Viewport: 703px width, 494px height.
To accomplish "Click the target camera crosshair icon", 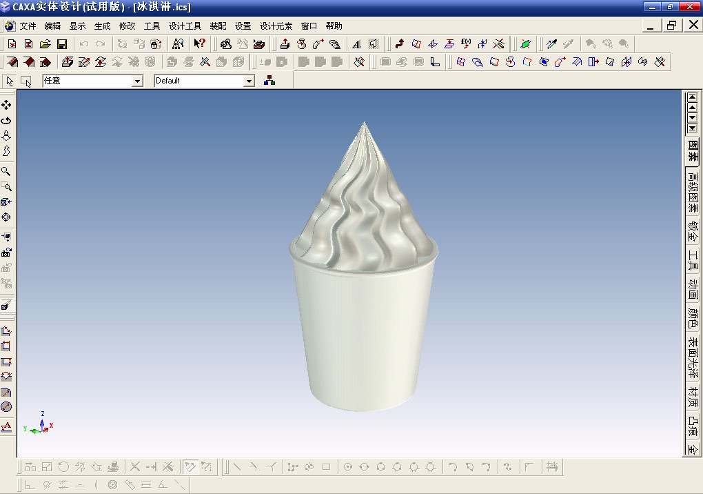I will (x=6, y=217).
